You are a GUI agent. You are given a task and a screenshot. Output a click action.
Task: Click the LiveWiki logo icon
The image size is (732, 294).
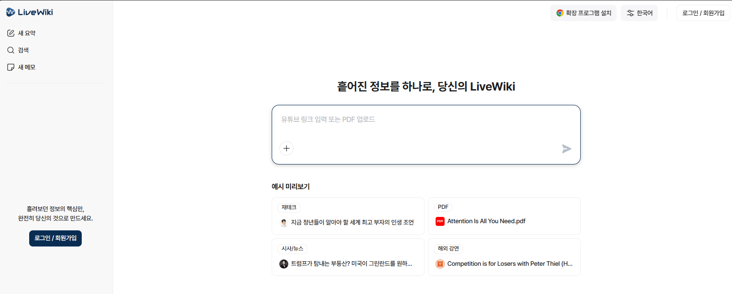click(x=11, y=12)
